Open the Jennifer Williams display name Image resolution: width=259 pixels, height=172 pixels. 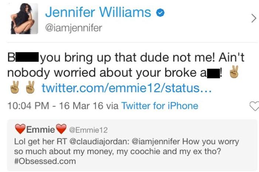tap(98, 12)
